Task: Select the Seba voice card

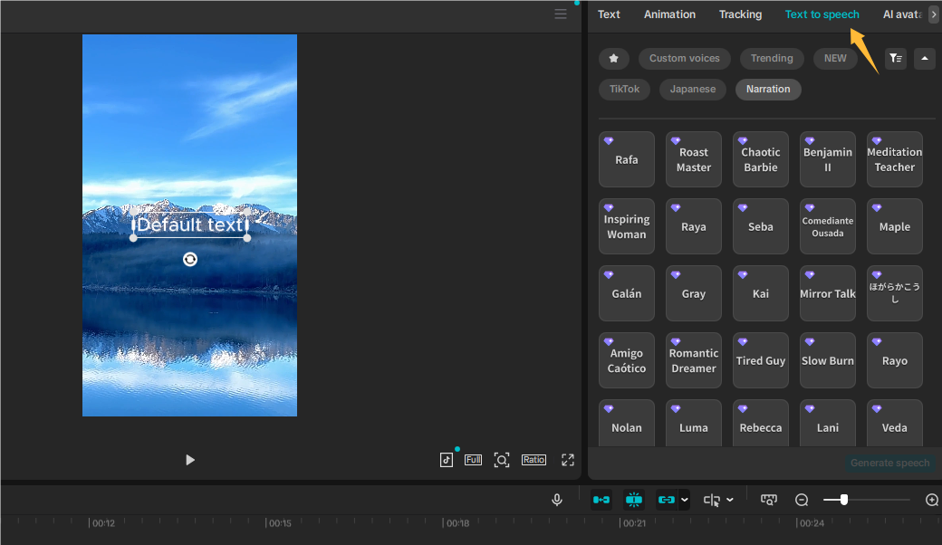Action: point(761,226)
